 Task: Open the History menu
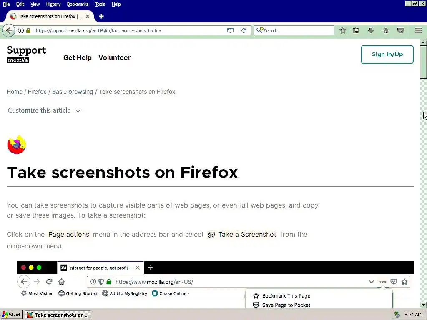point(53,4)
